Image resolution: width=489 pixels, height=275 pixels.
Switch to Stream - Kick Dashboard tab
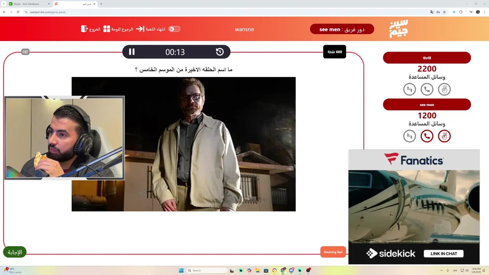[29, 4]
